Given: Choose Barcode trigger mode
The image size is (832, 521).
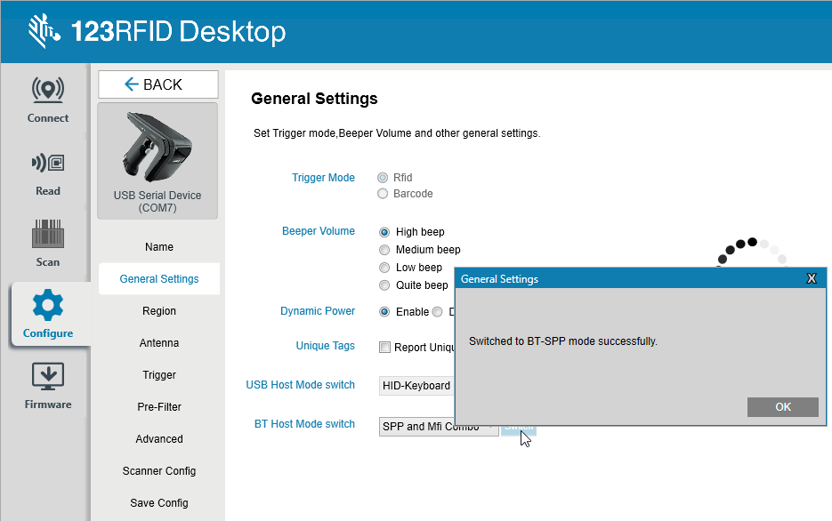Looking at the screenshot, I should click(x=383, y=194).
